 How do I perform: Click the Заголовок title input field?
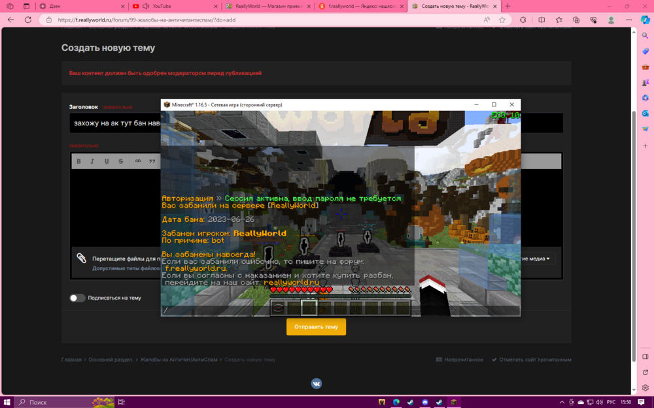click(316, 123)
